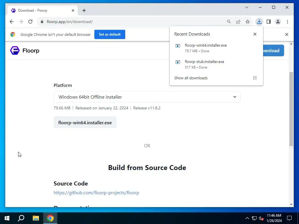Reload the Floorp download page

coord(30,22)
